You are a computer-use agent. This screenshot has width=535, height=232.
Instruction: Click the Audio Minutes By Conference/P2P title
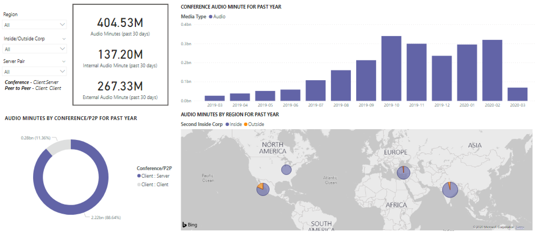(71, 118)
